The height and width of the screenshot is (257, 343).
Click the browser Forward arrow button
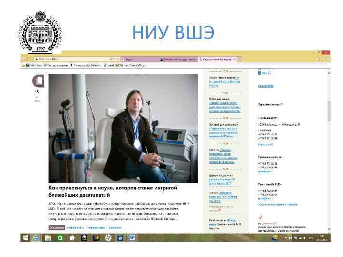point(31,59)
